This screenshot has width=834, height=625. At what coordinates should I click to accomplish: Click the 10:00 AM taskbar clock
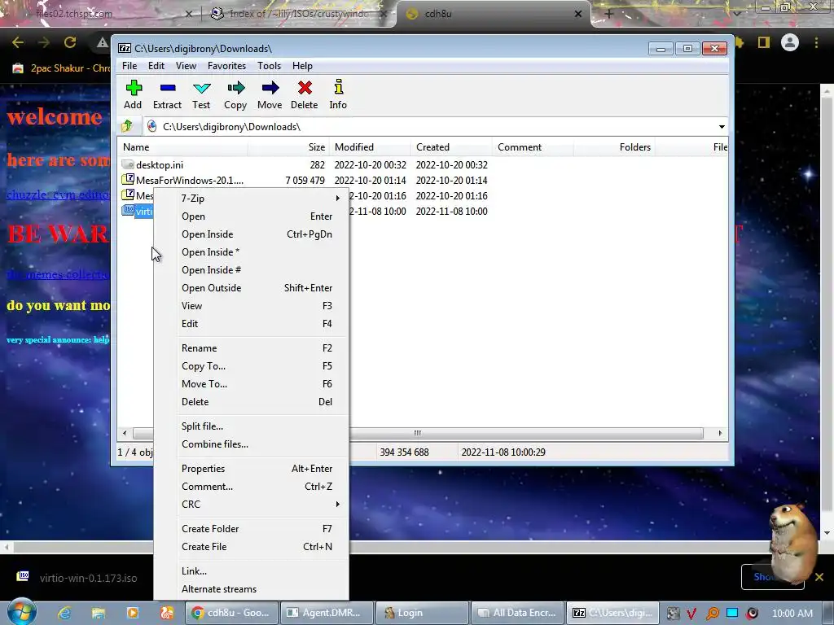click(792, 614)
